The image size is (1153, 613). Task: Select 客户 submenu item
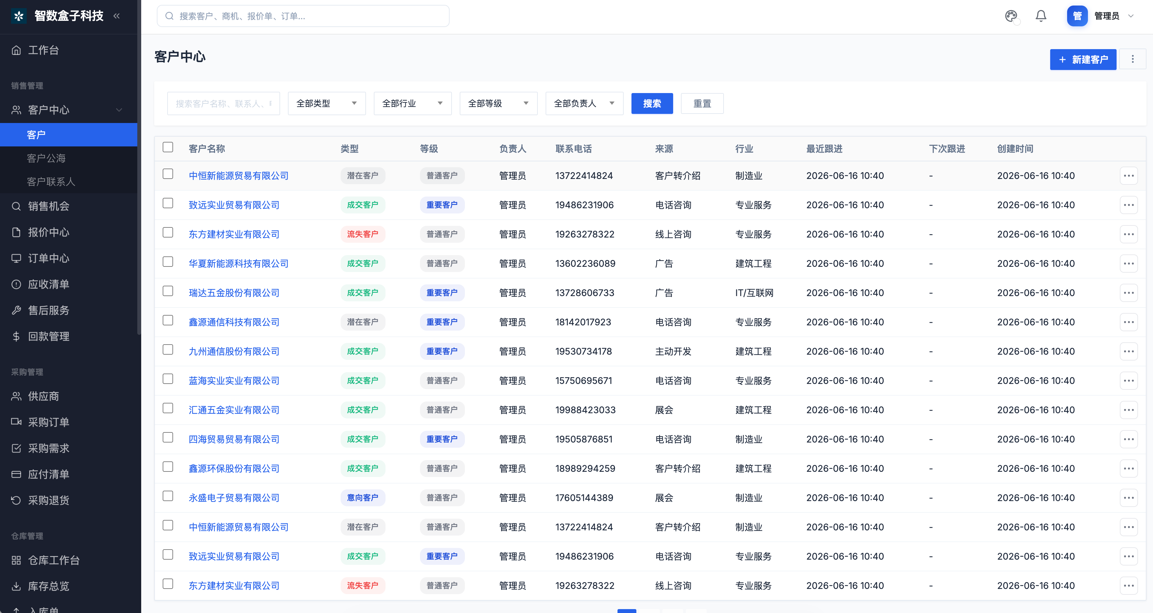[x=68, y=135]
